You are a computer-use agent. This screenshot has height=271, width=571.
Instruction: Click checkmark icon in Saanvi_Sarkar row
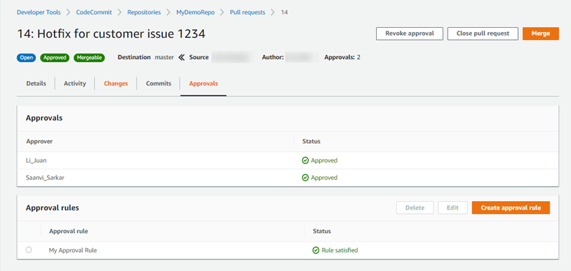(305, 178)
